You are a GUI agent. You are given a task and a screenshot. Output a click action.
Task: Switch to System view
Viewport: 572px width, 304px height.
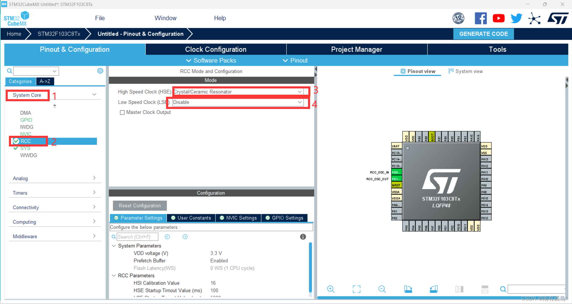click(x=466, y=71)
